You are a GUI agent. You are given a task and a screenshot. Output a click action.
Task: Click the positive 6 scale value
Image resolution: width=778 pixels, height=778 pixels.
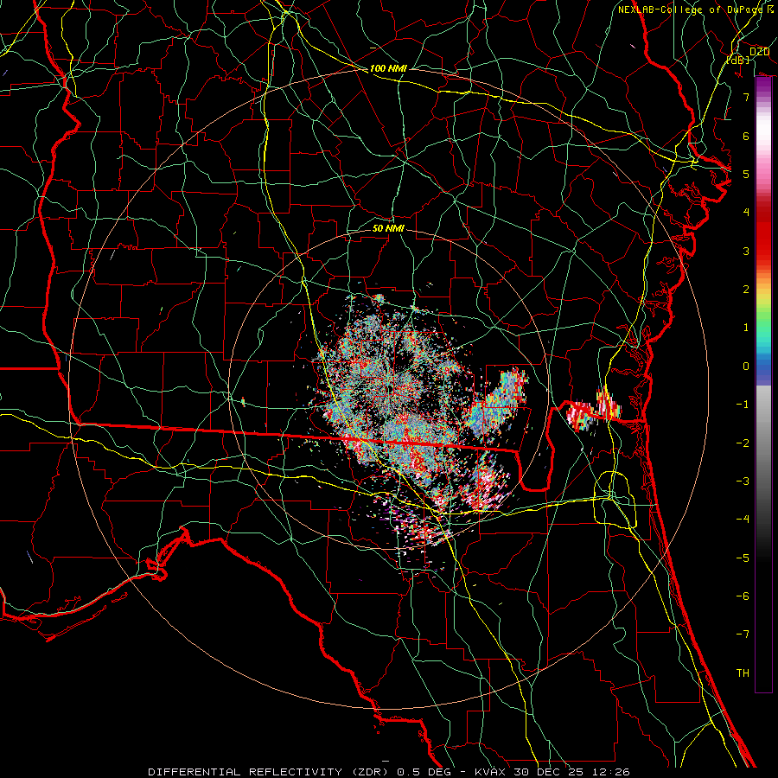click(746, 136)
